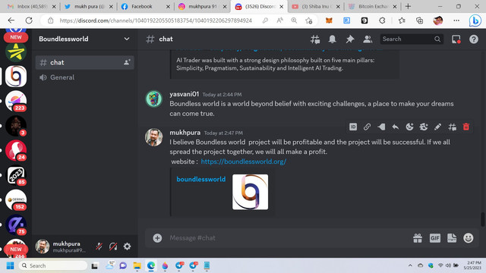Screen dimensions: 486x273
Task: Click the Discord search field
Action: pyautogui.click(x=412, y=39)
